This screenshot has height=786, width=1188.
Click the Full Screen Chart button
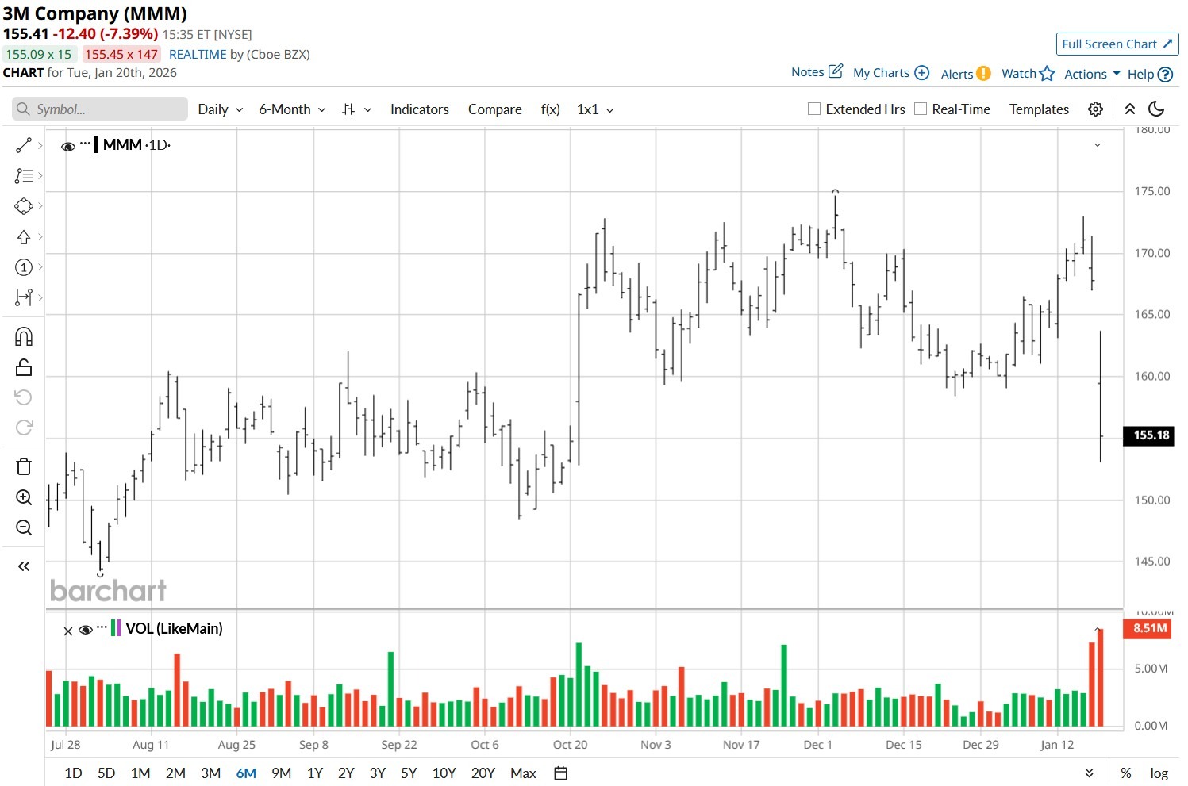[x=1117, y=44]
